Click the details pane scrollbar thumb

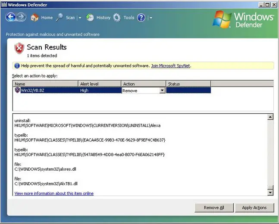click(x=270, y=187)
